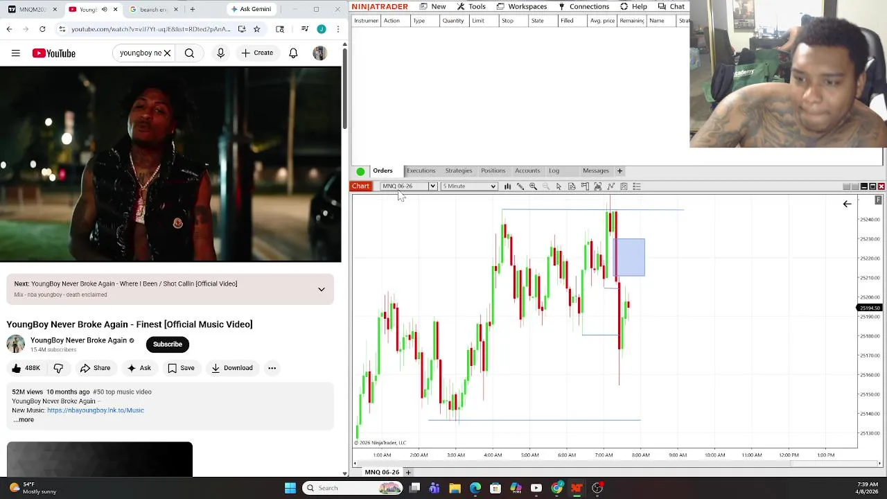Image resolution: width=887 pixels, height=499 pixels.
Task: Click the Chart Trader icon in chart toolbar
Action: 585,186
